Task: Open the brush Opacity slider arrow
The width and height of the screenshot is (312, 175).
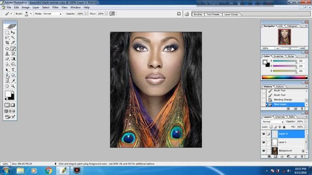Action: click(86, 14)
